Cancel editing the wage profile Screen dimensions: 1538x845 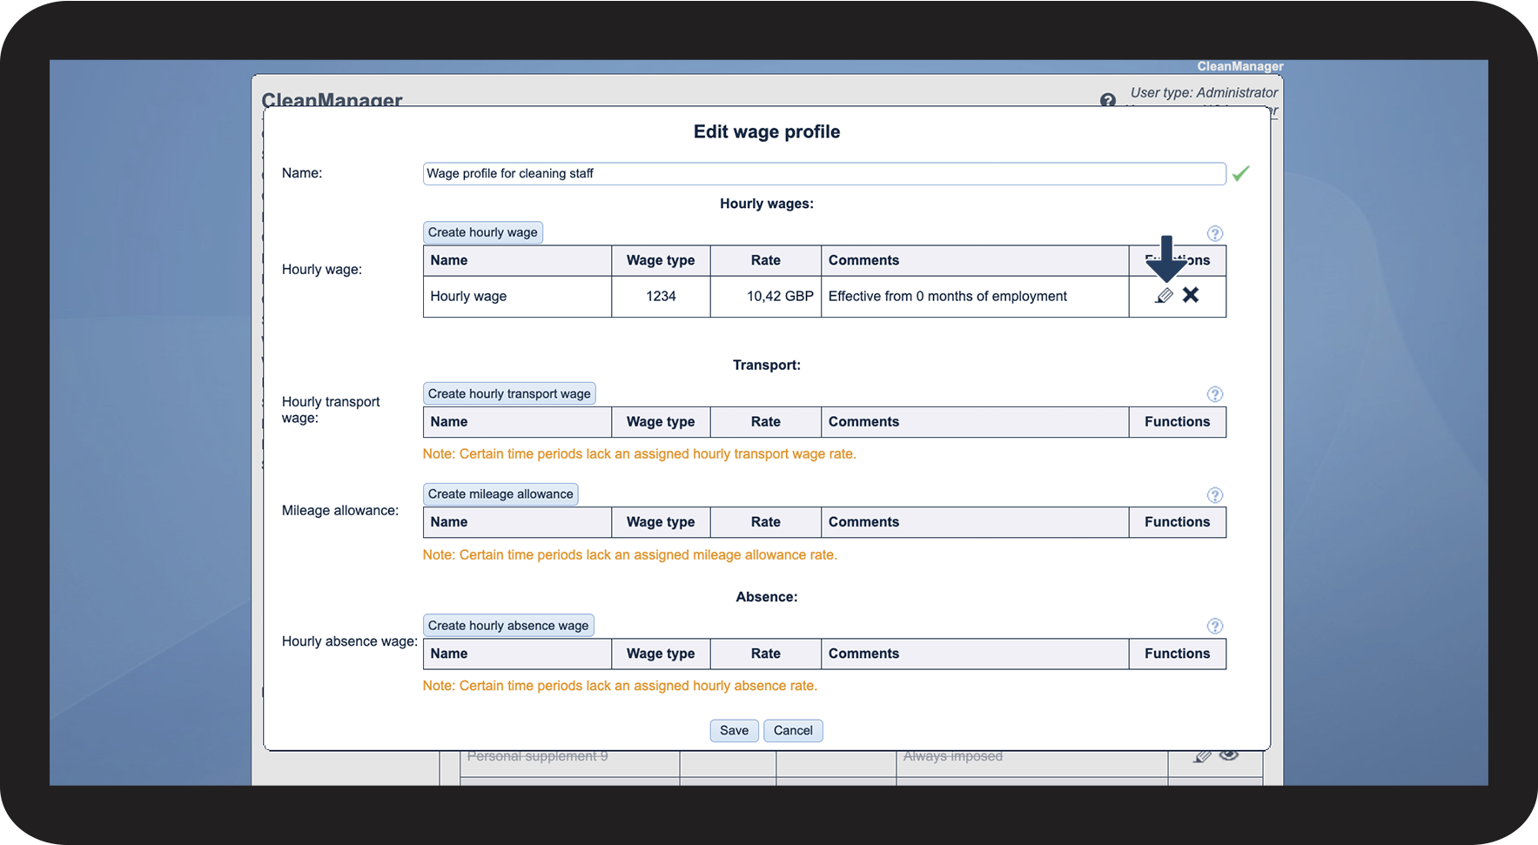pos(792,730)
